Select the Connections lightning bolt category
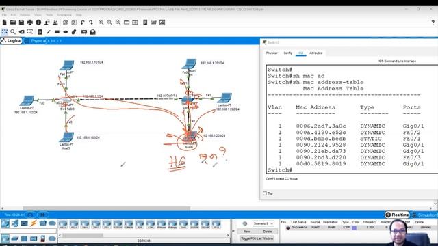Screen dimensions: 438x246 34,223
